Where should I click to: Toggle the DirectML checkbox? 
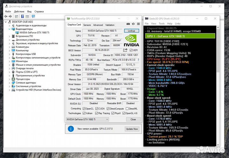pyautogui.click(x=127, y=109)
